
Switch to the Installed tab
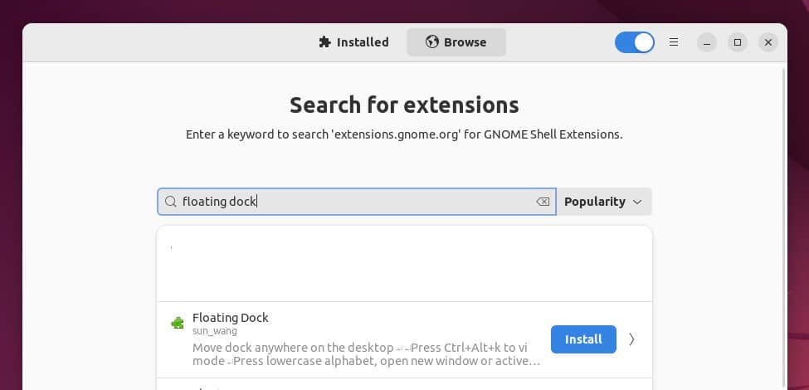point(353,42)
